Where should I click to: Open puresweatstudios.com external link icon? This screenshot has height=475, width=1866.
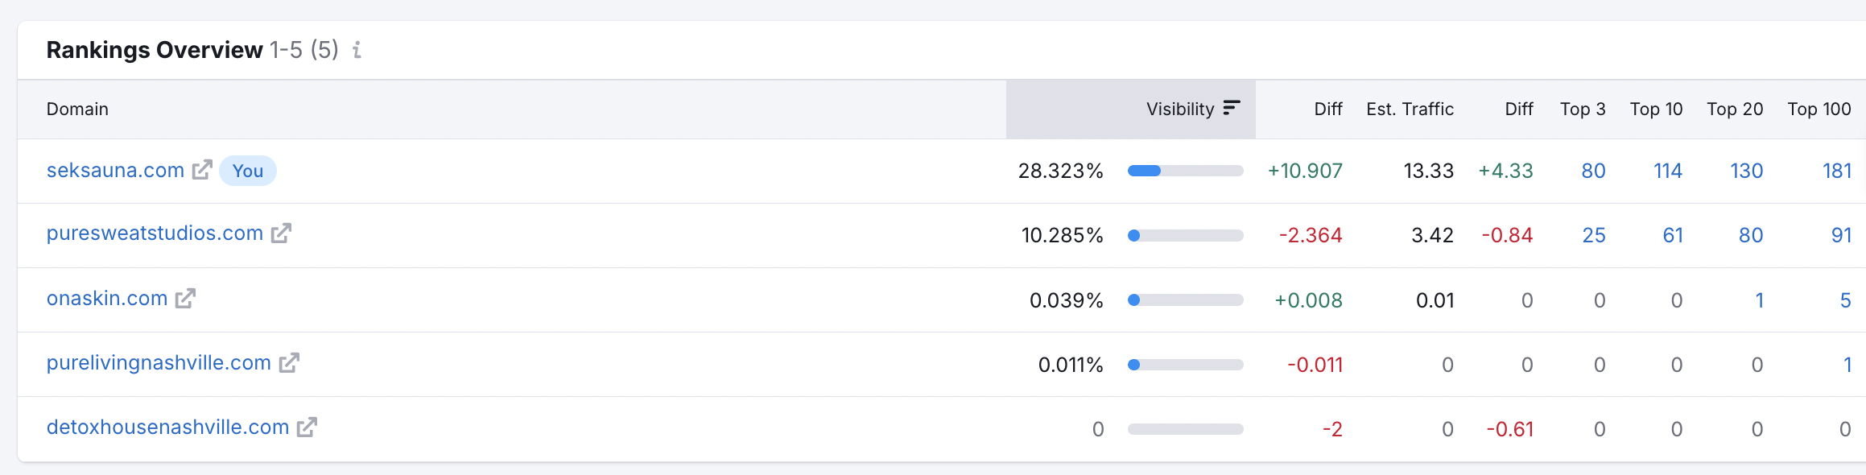(281, 233)
